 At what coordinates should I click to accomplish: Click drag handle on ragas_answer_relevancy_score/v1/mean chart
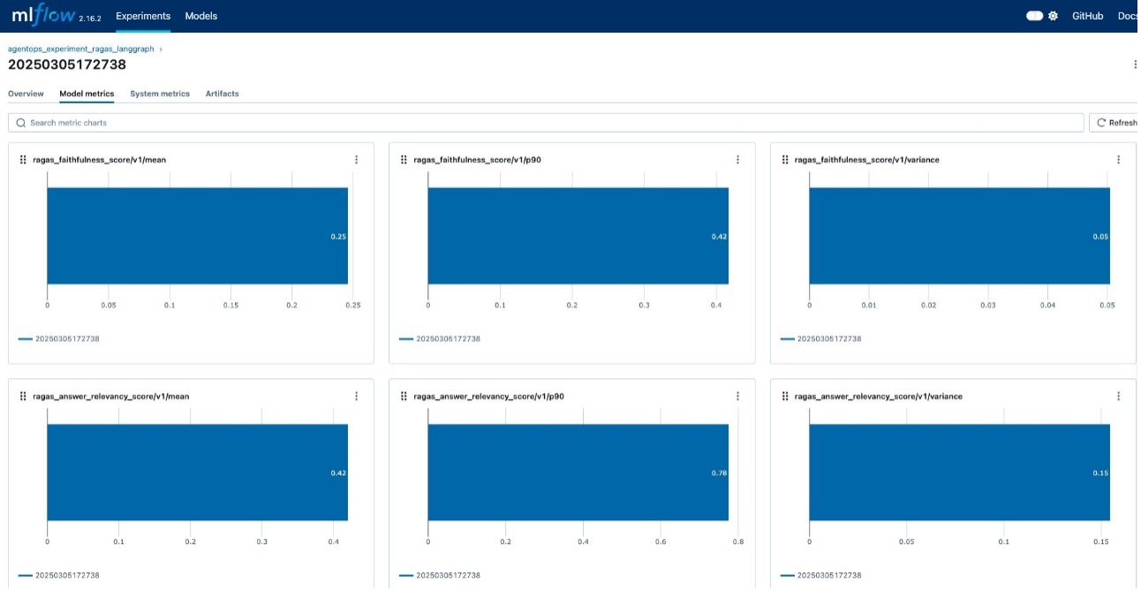click(23, 397)
